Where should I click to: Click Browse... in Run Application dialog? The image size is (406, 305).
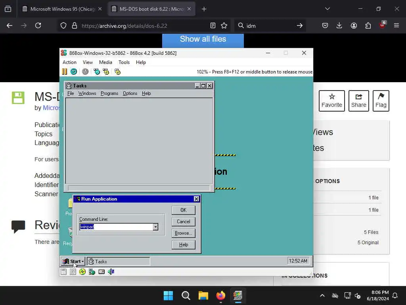pos(184,233)
